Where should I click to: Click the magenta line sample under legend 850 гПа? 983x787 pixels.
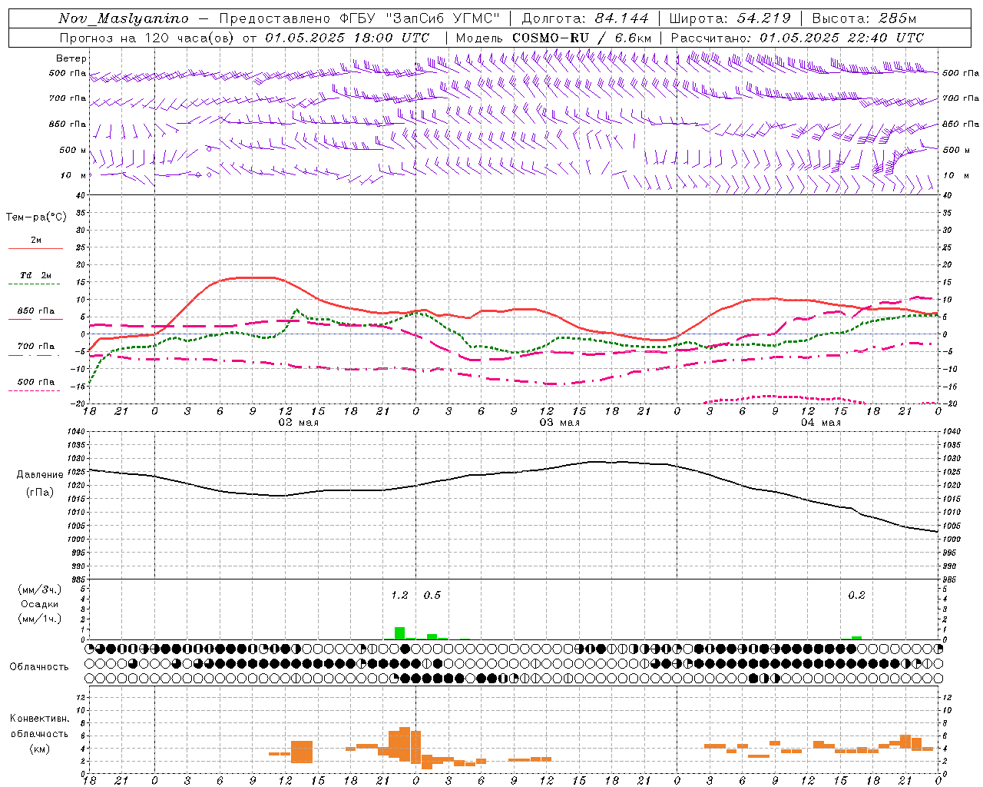[35, 320]
